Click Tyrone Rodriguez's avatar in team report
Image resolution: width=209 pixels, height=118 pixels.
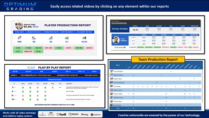[112, 83]
